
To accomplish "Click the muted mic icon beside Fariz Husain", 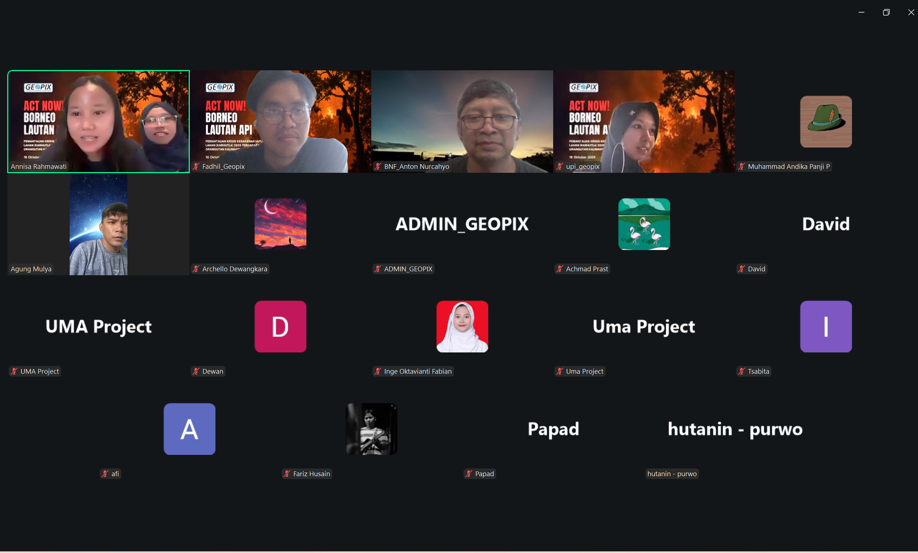I will tap(287, 474).
